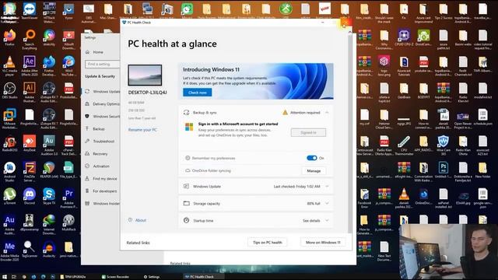Click the Windows Update row icon
The image size is (498, 280).
pos(187,187)
